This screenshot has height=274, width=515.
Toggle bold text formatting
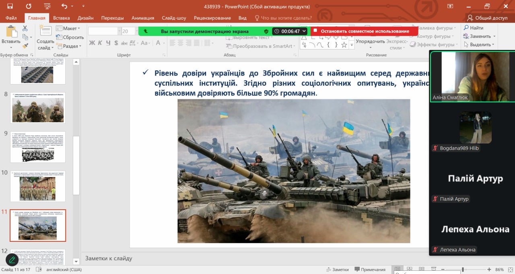92,43
